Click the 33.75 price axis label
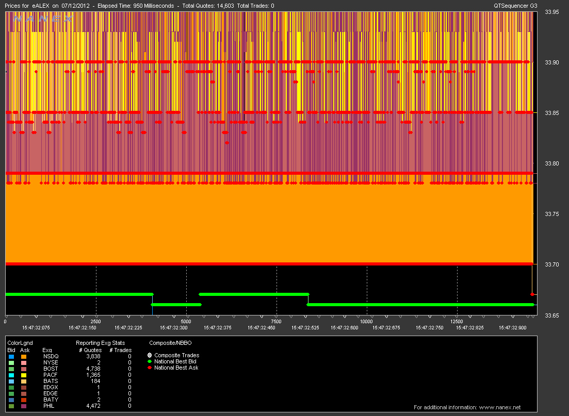This screenshot has height=416, width=569. pos(552,214)
